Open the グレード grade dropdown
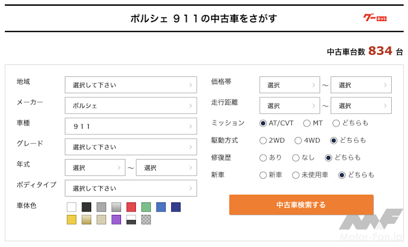The height and width of the screenshot is (247, 408). point(131,147)
